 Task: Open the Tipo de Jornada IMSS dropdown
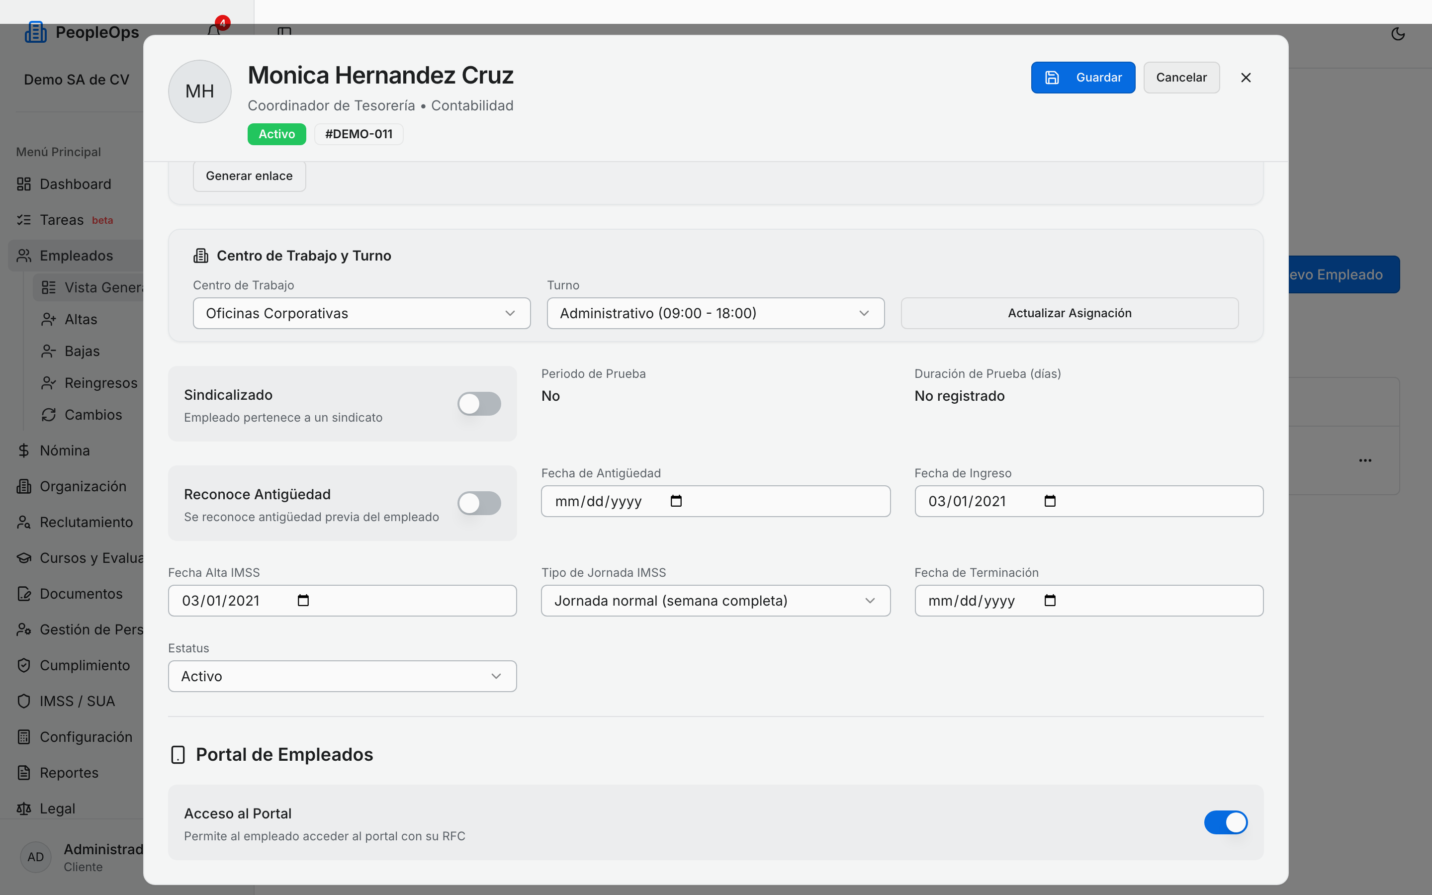coord(716,601)
